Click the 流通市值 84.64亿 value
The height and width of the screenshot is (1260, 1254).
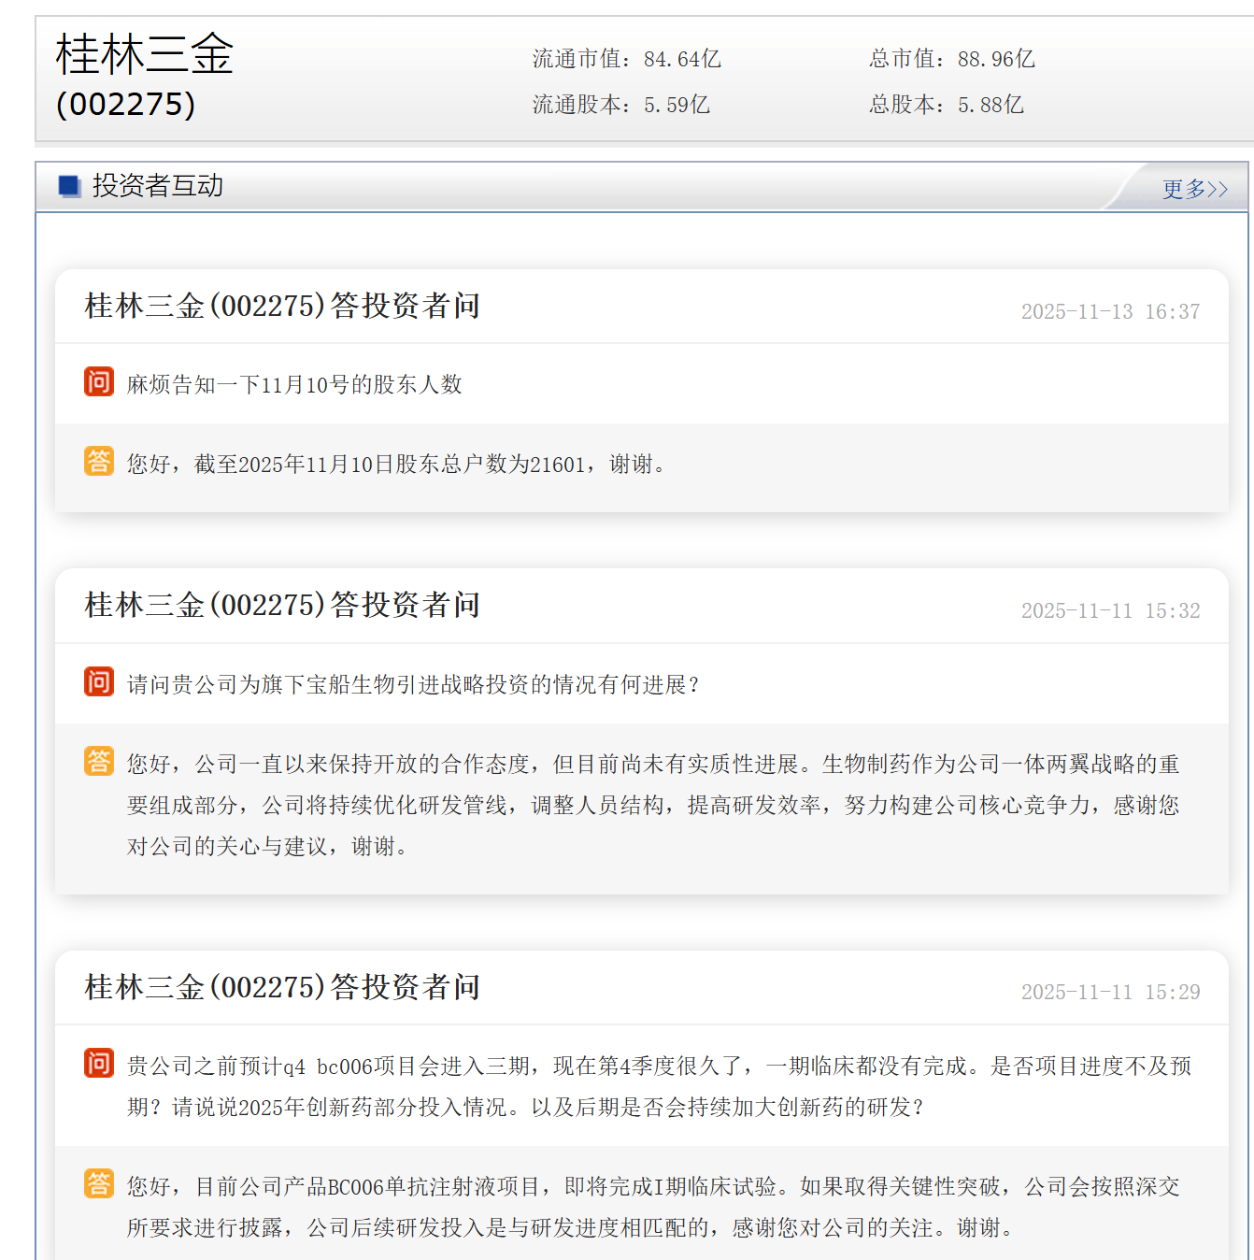[682, 59]
